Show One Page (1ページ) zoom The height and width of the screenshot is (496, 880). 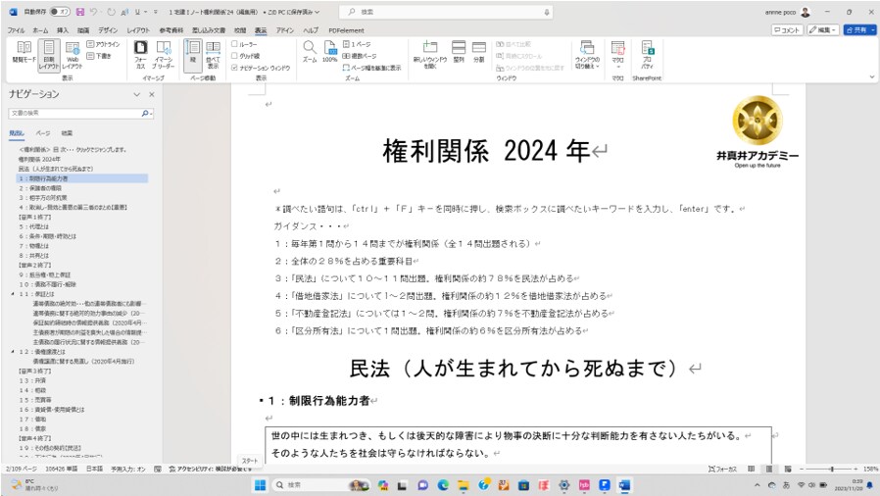coord(357,44)
